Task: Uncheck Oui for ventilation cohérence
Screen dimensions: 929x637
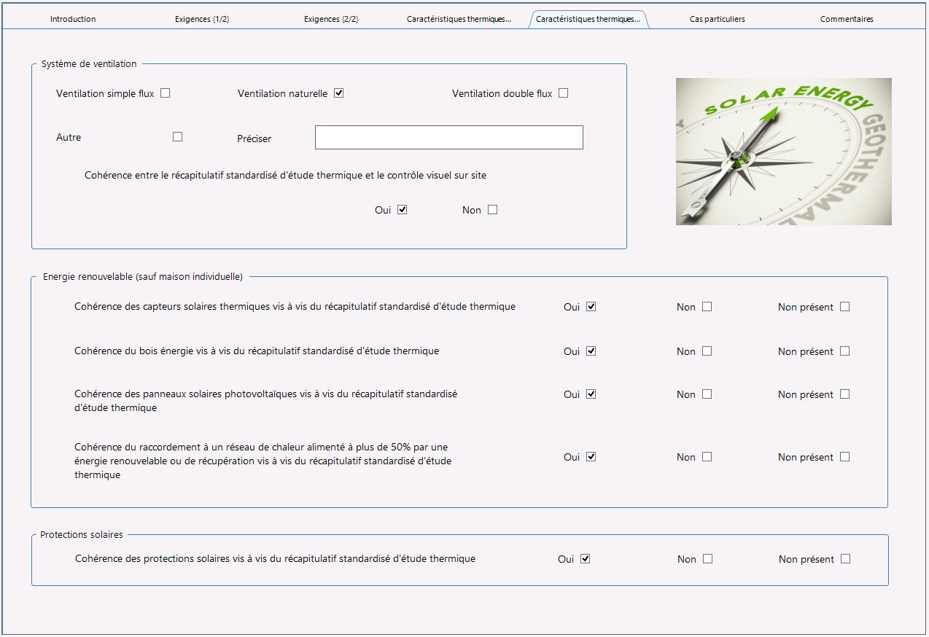Action: [x=403, y=210]
